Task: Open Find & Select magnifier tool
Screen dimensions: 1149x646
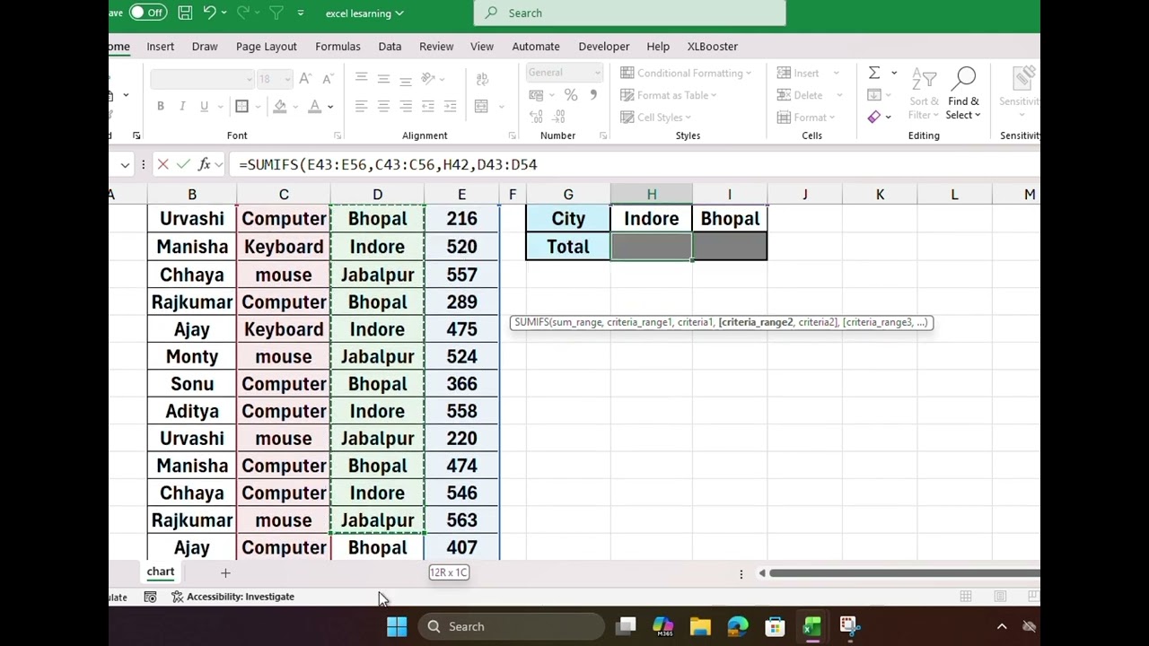Action: tap(963, 94)
